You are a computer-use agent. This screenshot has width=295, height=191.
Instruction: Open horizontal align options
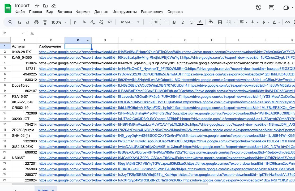(x=243, y=22)
